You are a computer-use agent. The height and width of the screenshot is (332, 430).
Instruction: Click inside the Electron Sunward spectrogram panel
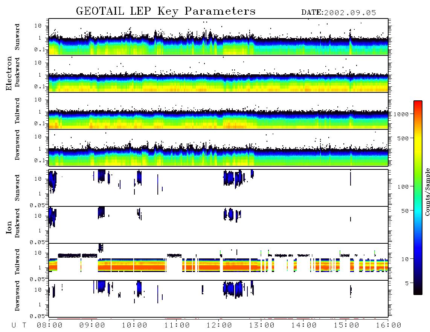coord(218,37)
